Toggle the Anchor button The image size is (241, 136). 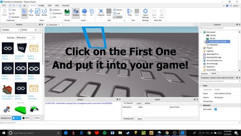click(x=118, y=17)
